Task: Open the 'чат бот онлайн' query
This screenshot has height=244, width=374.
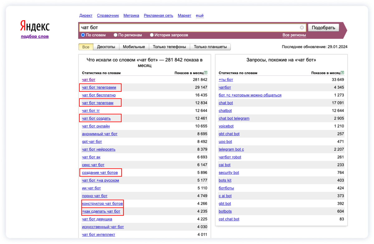Action: click(x=96, y=126)
